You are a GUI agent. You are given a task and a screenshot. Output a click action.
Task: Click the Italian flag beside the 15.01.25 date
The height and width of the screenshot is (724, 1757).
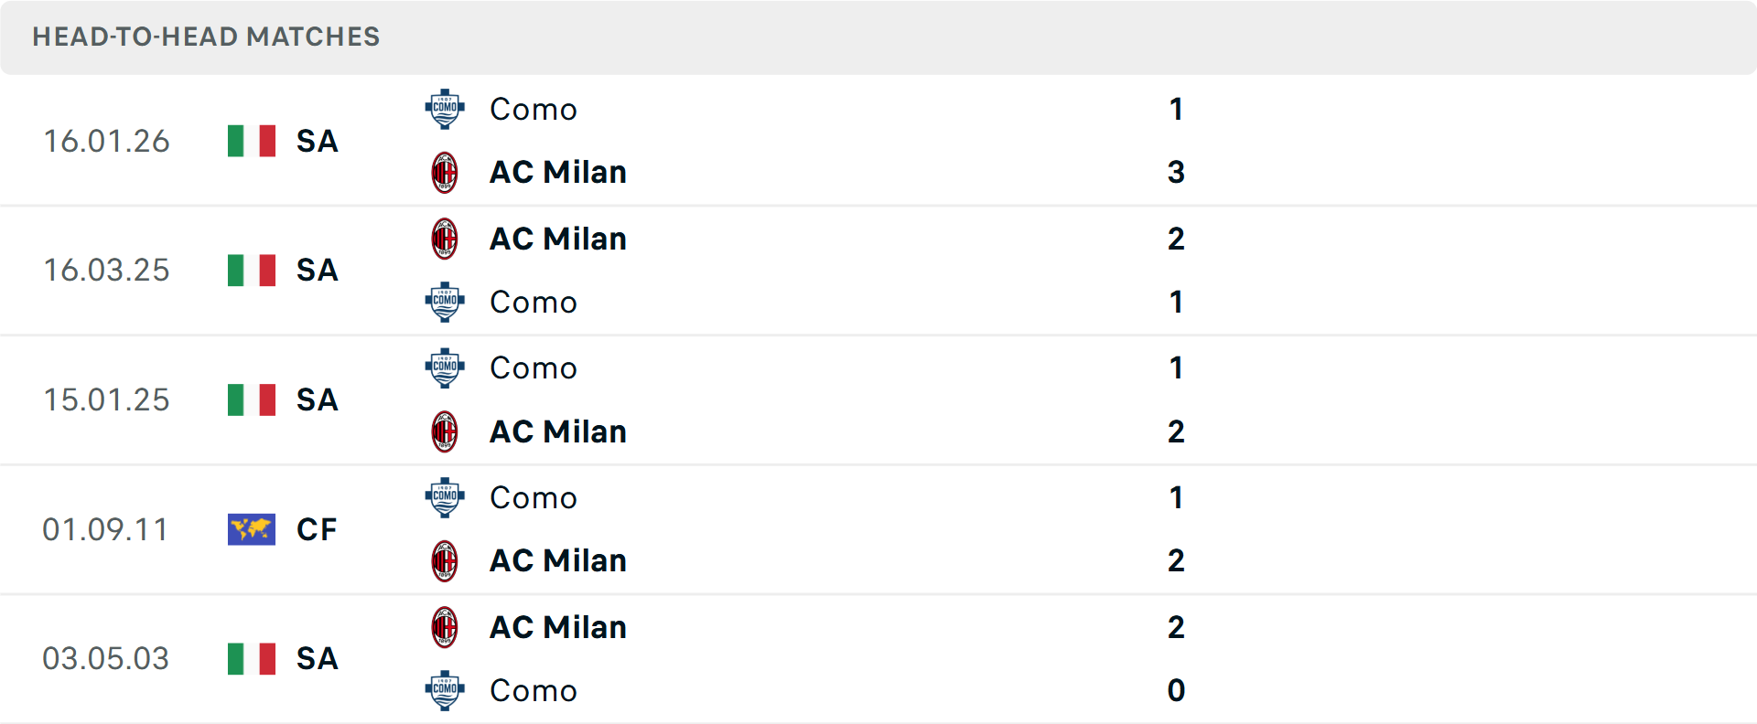tap(251, 399)
